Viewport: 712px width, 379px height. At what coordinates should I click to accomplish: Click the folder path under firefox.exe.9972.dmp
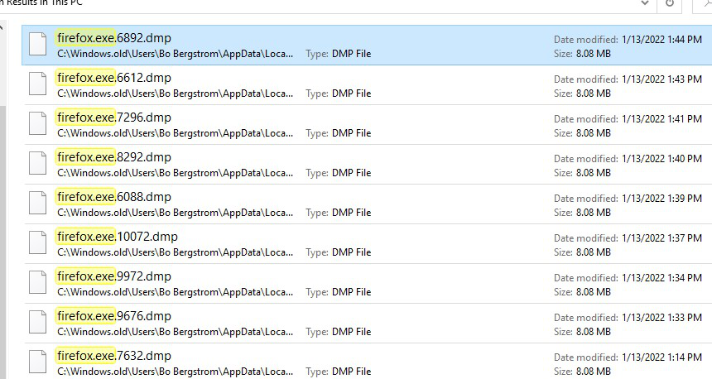[x=176, y=292]
